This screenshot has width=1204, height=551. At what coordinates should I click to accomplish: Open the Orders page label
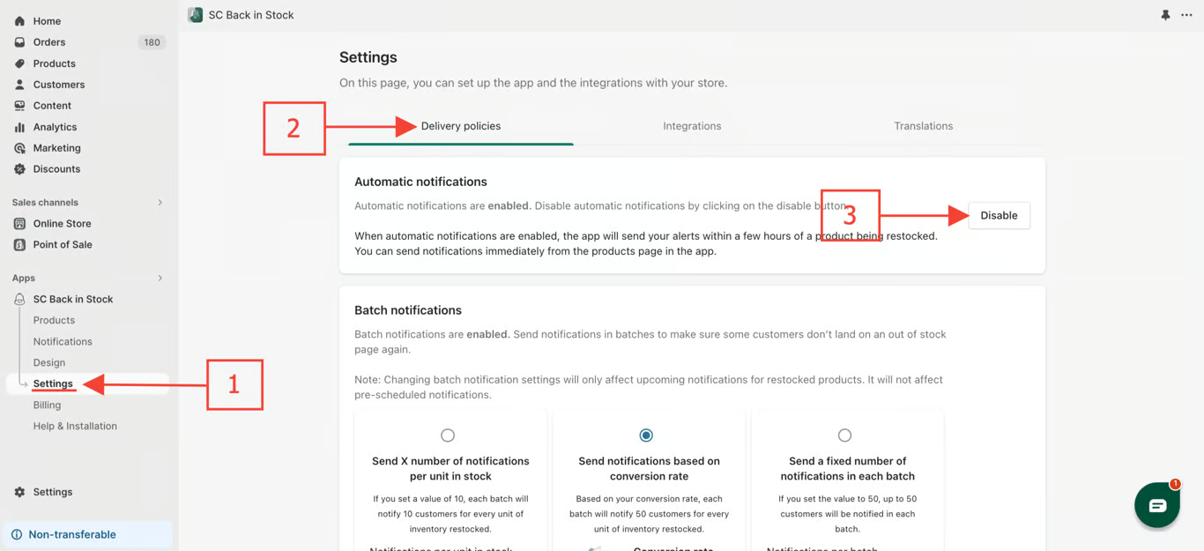(x=49, y=42)
